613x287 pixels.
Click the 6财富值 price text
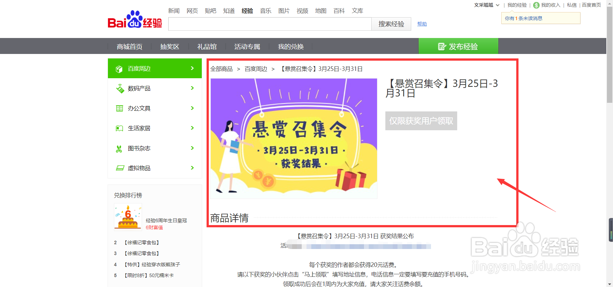point(155,228)
